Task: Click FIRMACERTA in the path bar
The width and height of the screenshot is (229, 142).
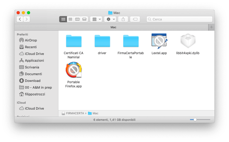Action: tap(73, 113)
